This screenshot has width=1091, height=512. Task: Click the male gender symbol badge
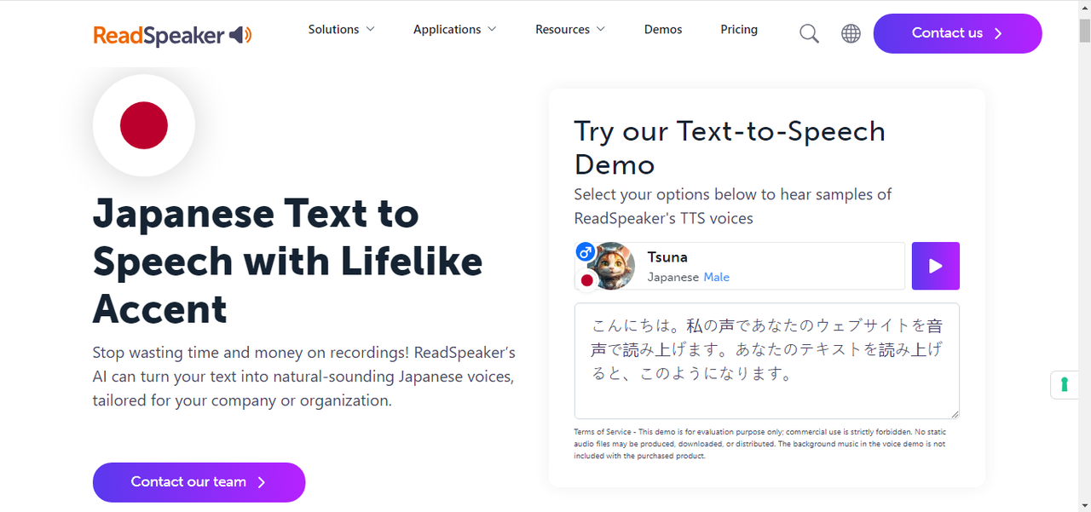585,251
